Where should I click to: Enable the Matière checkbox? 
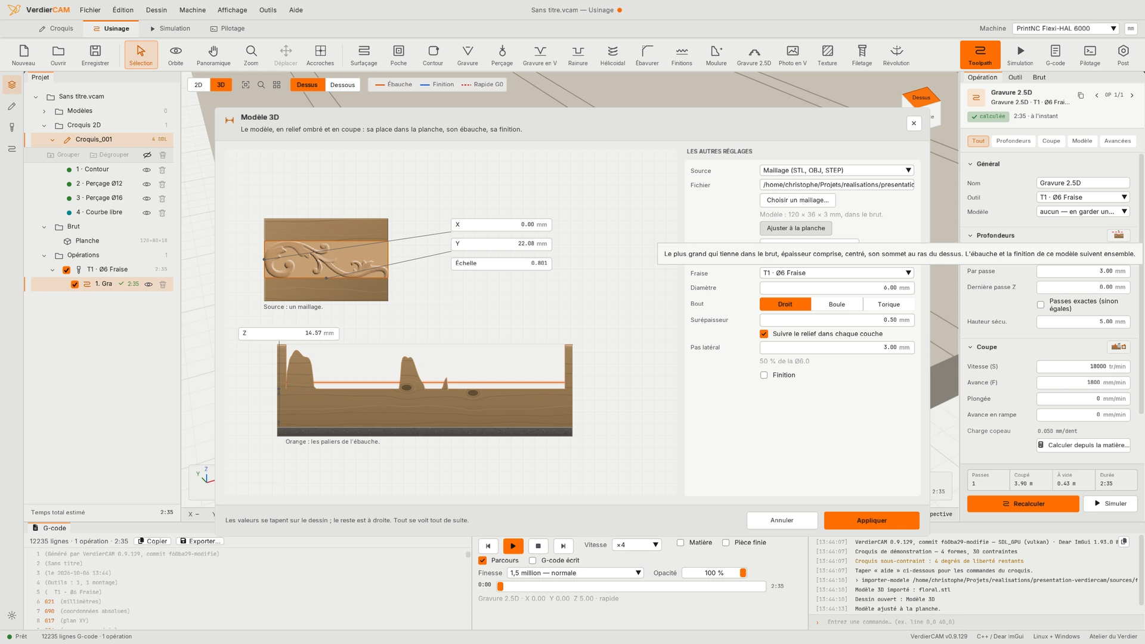(x=680, y=543)
